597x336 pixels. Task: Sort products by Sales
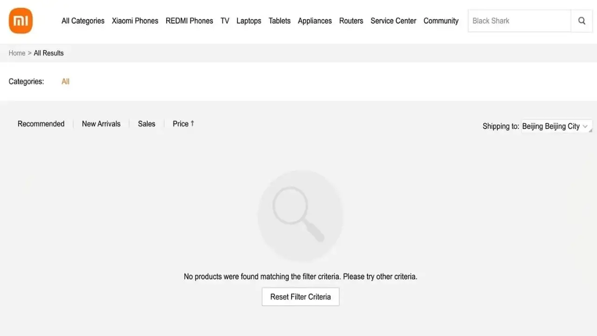(146, 124)
